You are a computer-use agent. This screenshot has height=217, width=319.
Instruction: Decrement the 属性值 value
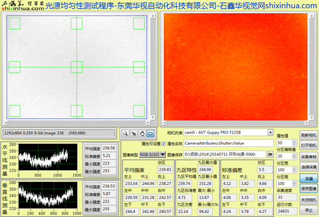(x=294, y=144)
